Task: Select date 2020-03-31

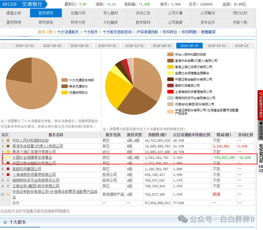Action: (107, 46)
